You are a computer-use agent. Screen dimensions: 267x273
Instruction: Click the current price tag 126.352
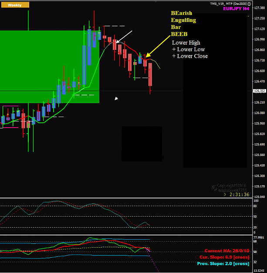pyautogui.click(x=260, y=91)
